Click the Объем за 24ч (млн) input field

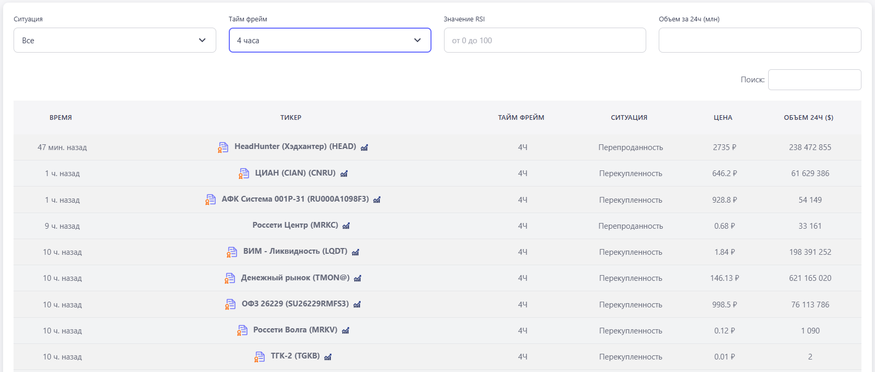point(759,40)
